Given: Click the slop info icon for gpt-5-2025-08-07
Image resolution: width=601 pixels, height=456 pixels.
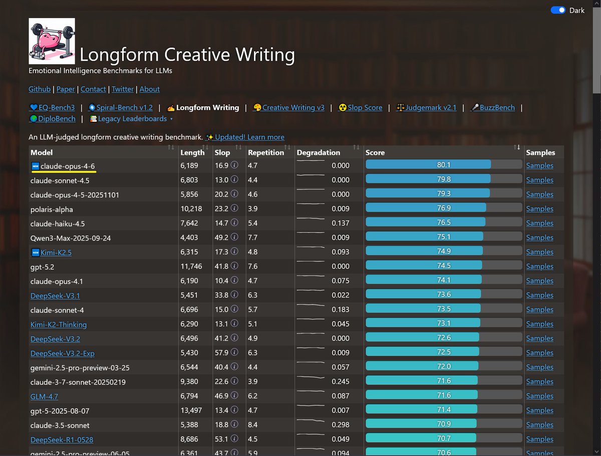Looking at the screenshot, I should tap(234, 410).
